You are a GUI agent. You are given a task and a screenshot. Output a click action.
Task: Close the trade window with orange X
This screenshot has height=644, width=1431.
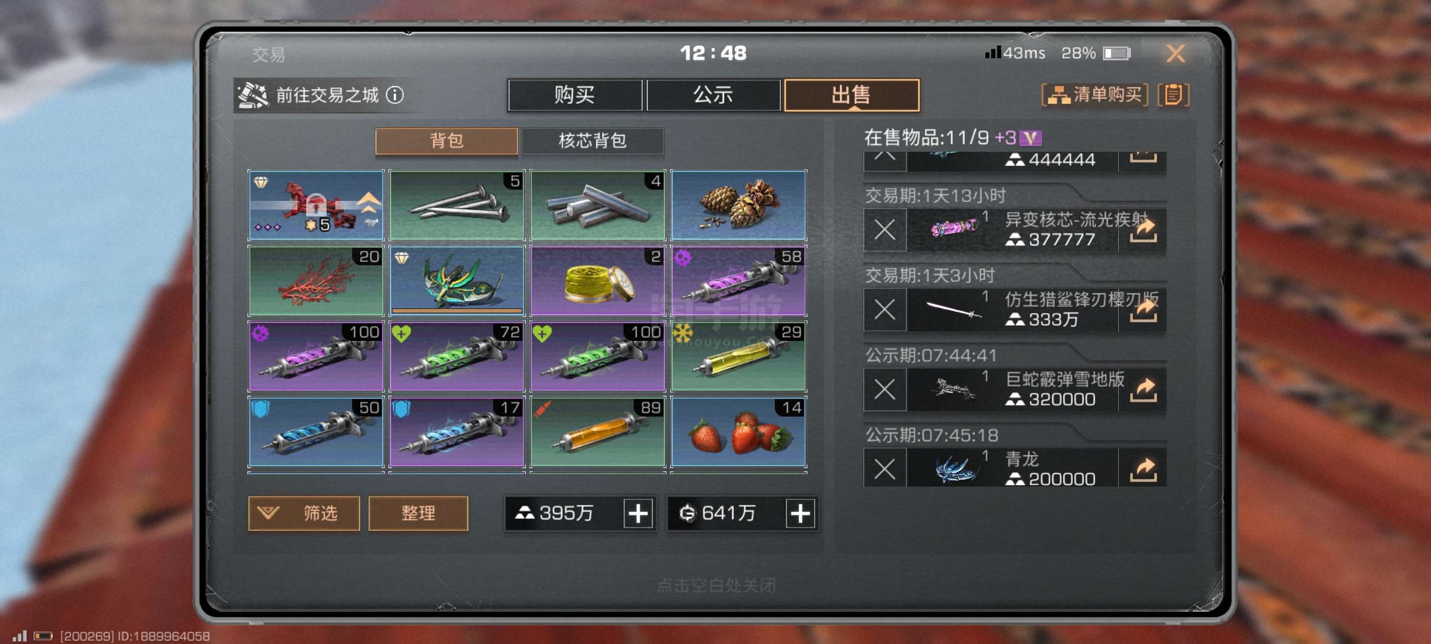pyautogui.click(x=1175, y=54)
